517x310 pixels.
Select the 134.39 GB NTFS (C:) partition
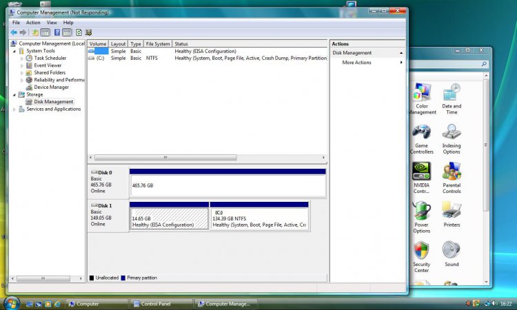[x=259, y=218]
